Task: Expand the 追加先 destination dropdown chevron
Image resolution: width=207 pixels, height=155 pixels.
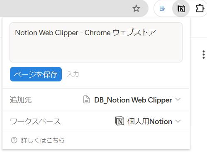Action: (178, 99)
